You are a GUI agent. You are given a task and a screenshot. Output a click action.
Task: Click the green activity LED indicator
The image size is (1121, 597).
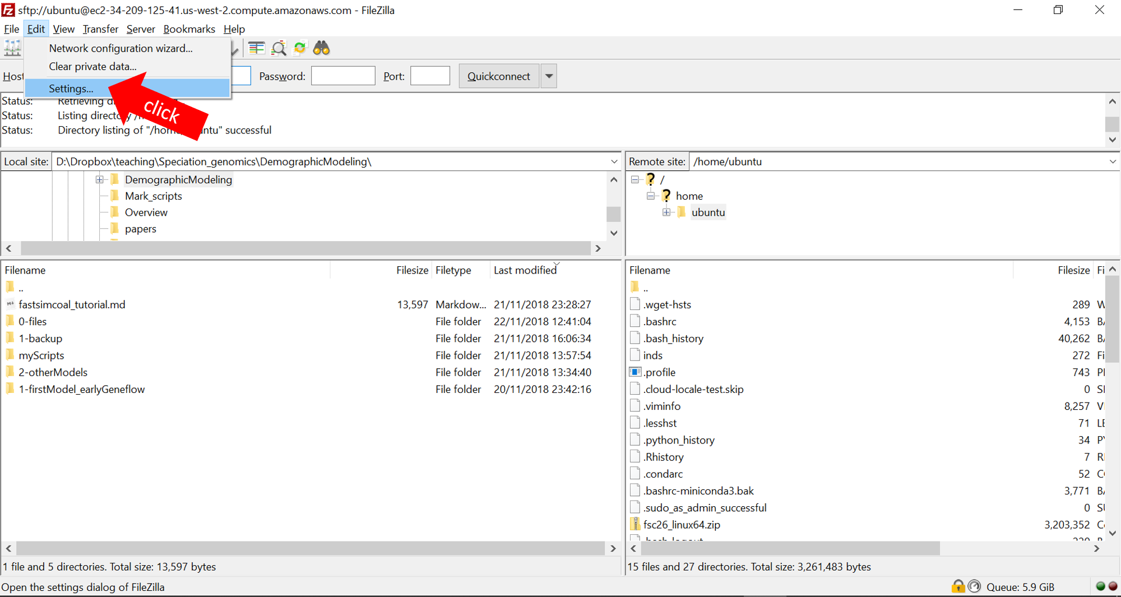coord(1100,586)
